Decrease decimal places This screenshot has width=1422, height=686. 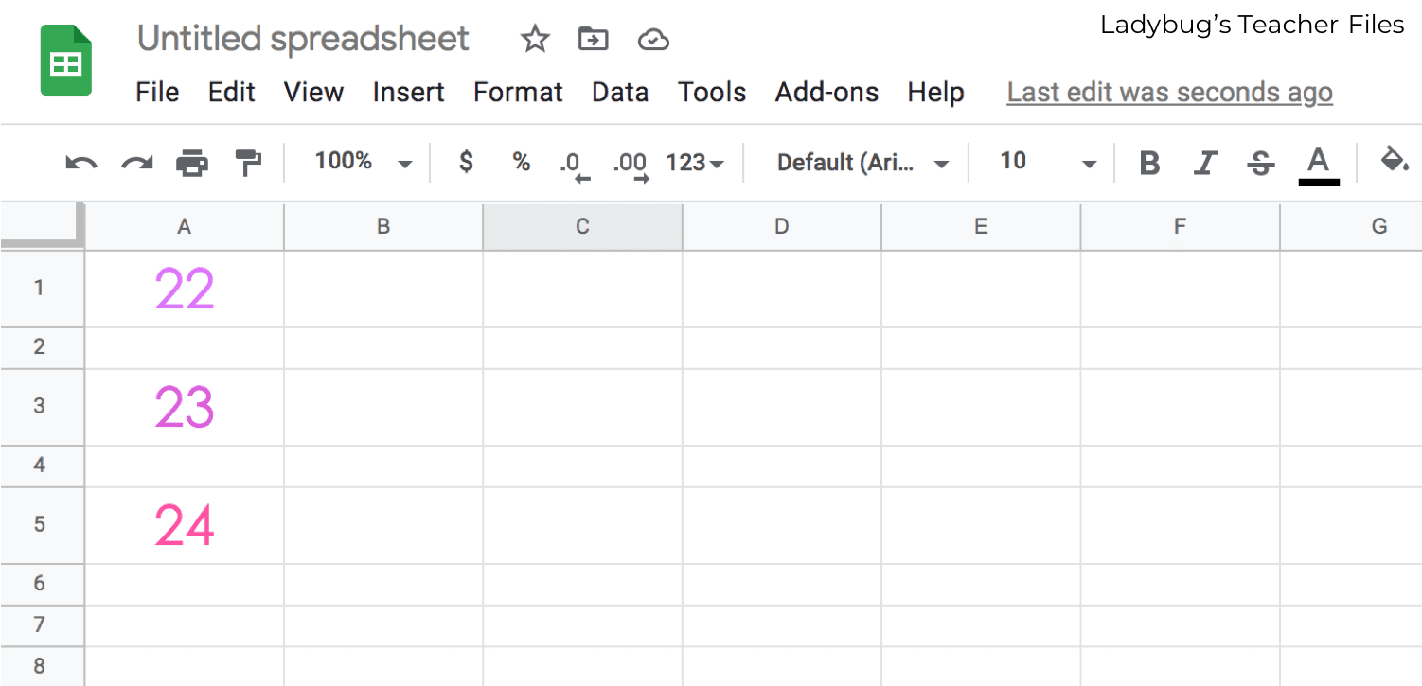(x=574, y=165)
